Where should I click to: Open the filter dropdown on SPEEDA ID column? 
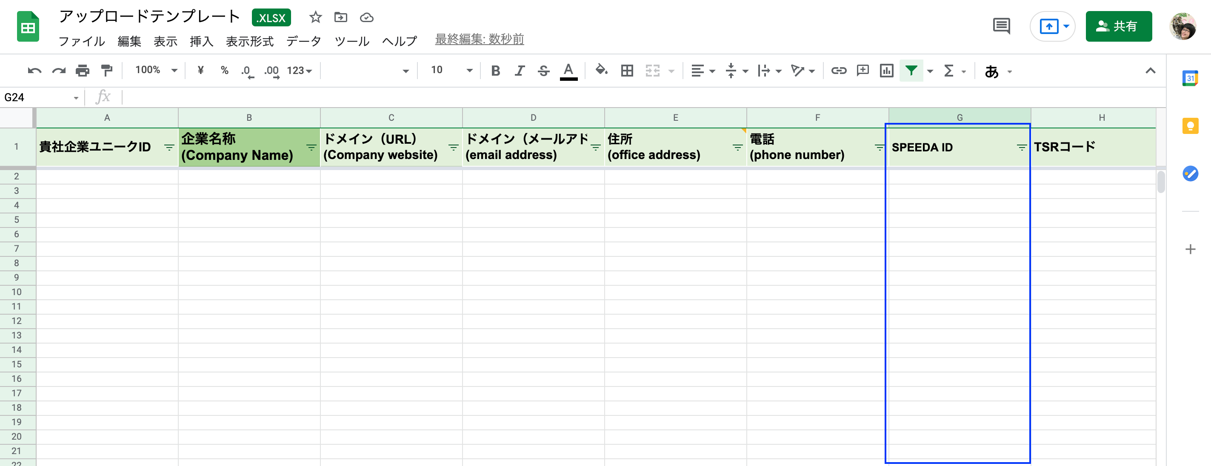click(x=1022, y=147)
